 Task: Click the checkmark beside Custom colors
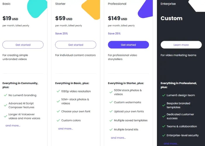pos(58,120)
